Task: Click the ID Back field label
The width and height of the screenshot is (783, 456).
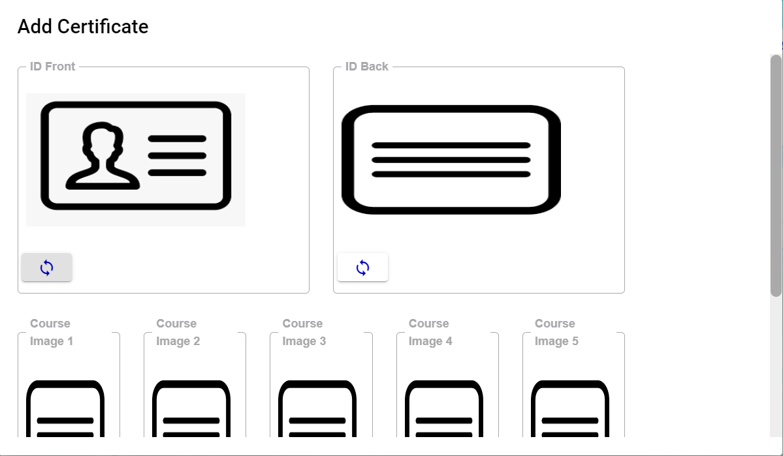Action: click(366, 67)
